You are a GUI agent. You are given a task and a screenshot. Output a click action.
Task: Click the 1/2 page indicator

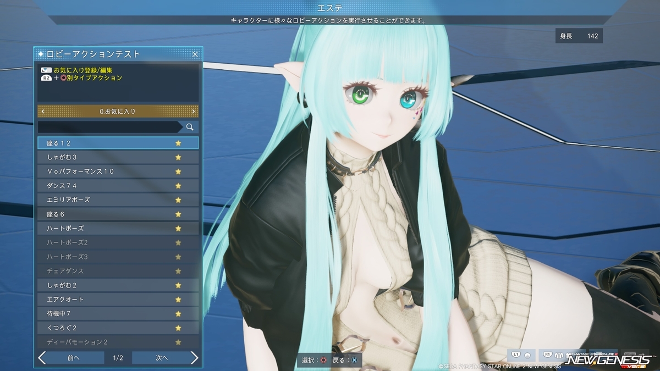tap(118, 358)
